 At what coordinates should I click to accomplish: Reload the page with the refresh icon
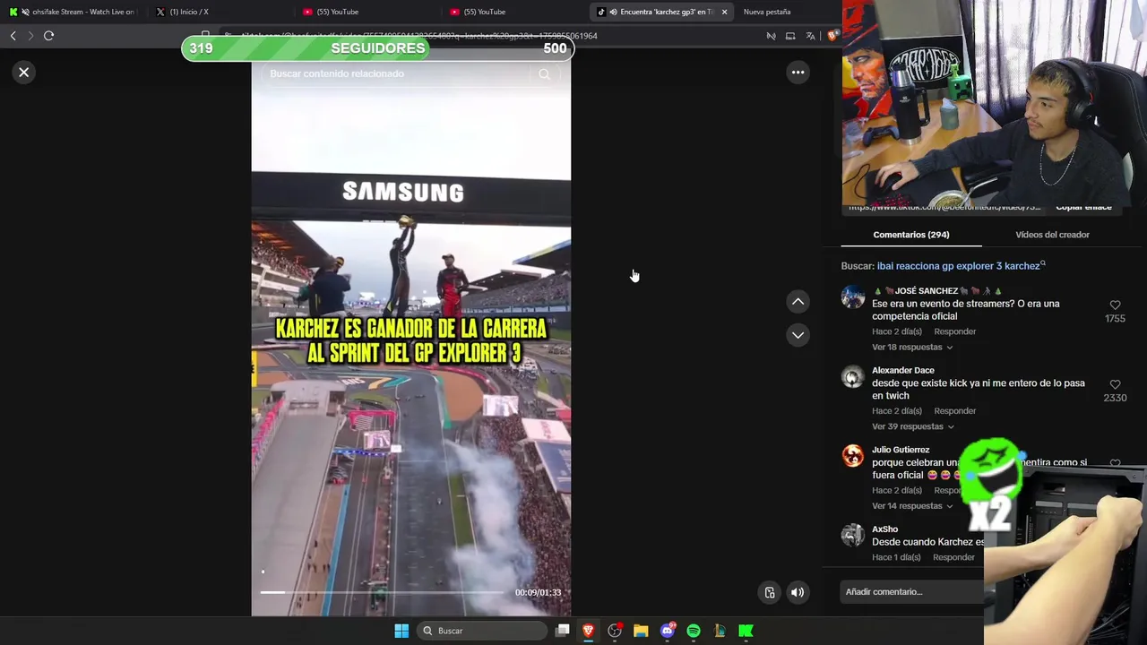[x=48, y=36]
